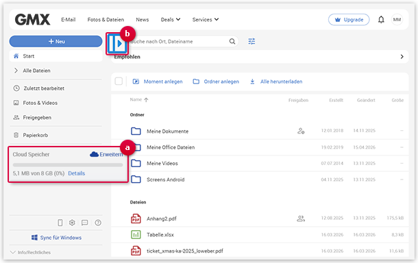This screenshot has height=263, width=418.
Task: Click the Screens Android folder icon
Action: coord(136,179)
